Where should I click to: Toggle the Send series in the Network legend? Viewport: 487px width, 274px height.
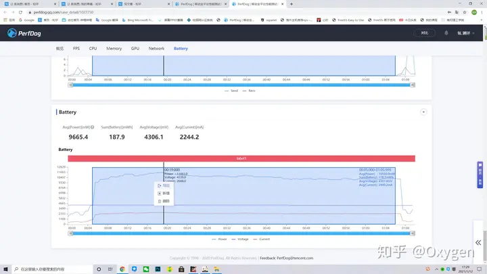(231, 91)
